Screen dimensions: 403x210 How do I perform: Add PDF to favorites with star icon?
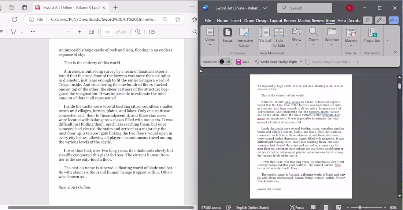pyautogui.click(x=178, y=19)
